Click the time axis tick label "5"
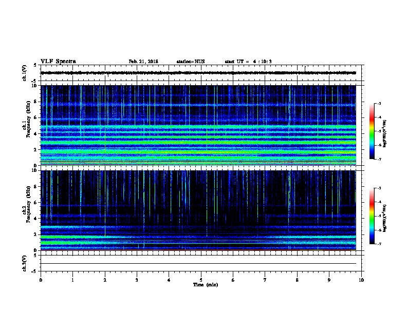407x314 pixels. point(201,280)
